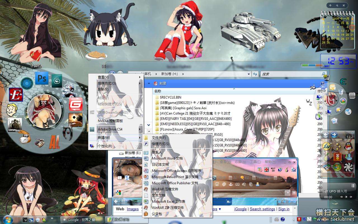Launch the yellow Flash-style launcher icon
Viewport: 358px width, 224px height.
pyautogui.click(x=327, y=146)
